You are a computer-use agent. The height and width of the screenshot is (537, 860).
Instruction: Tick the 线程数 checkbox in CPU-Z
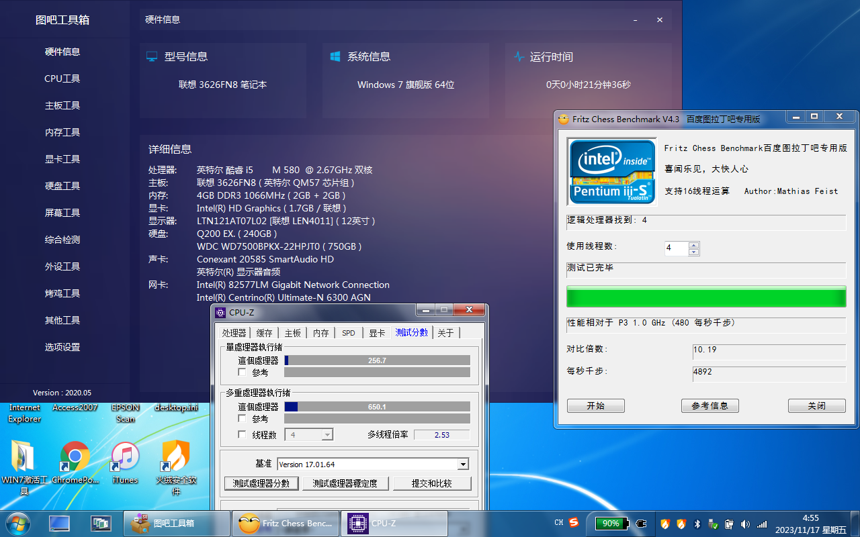click(242, 434)
